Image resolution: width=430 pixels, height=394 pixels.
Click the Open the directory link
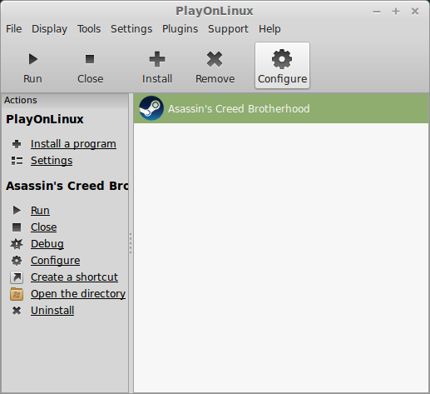click(78, 294)
